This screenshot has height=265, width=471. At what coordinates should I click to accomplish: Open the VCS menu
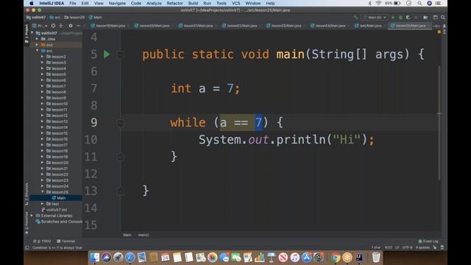pyautogui.click(x=235, y=3)
